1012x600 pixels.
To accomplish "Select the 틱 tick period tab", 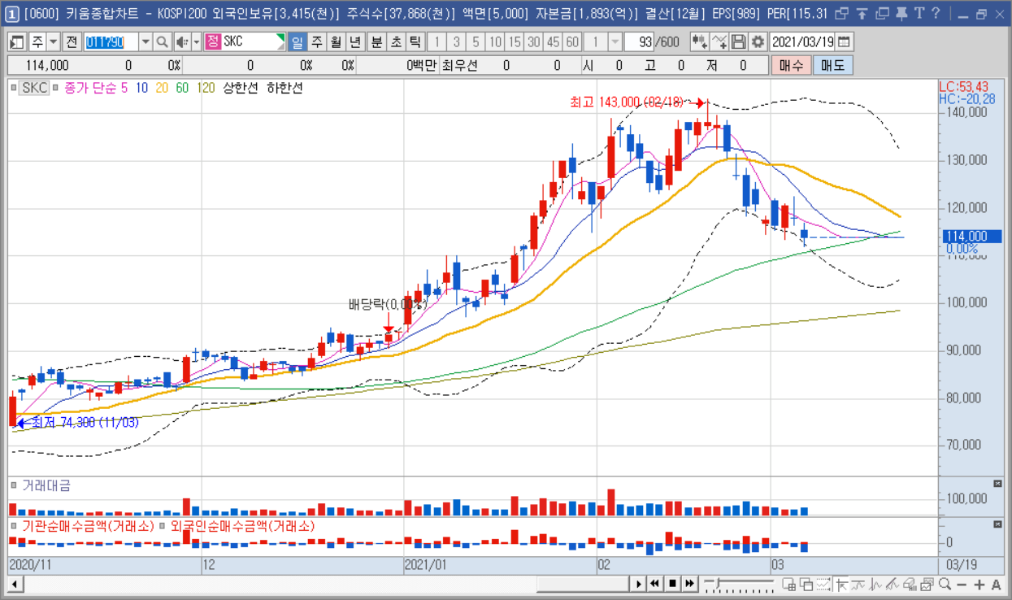I will tap(415, 41).
